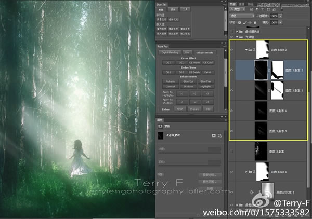Adjust the mask feather slider in Properties
Viewport: 312px width, 219px height.
[189, 166]
